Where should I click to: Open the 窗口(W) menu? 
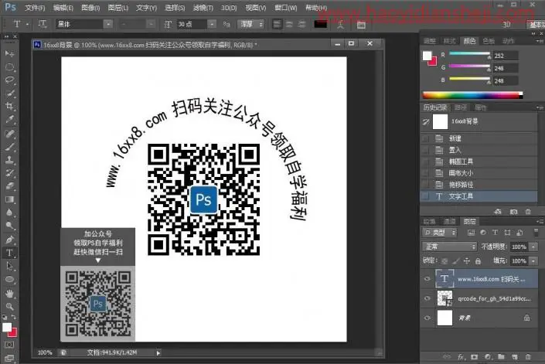click(286, 7)
